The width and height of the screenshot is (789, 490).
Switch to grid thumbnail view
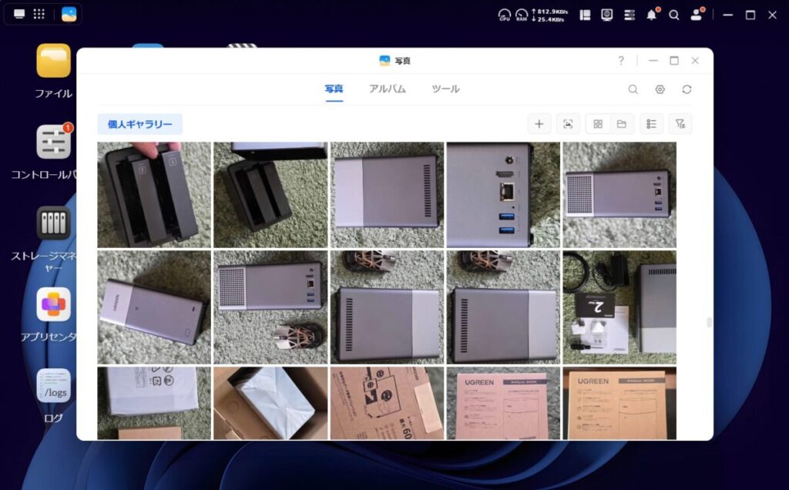point(598,124)
